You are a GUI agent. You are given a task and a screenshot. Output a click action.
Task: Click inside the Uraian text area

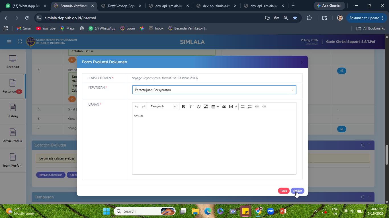point(214,142)
